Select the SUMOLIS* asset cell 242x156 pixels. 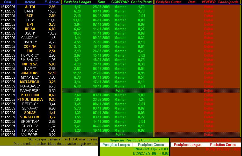[x=30, y=126]
